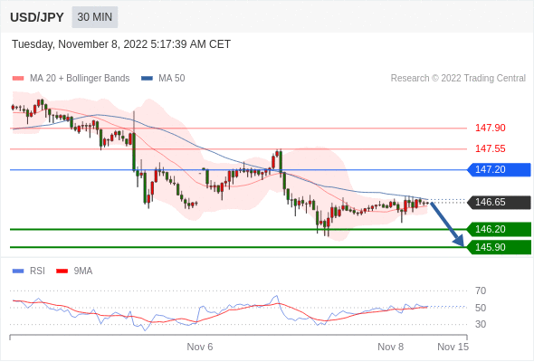
Task: Click the dark 146.65 current price tag
Action: [499, 203]
